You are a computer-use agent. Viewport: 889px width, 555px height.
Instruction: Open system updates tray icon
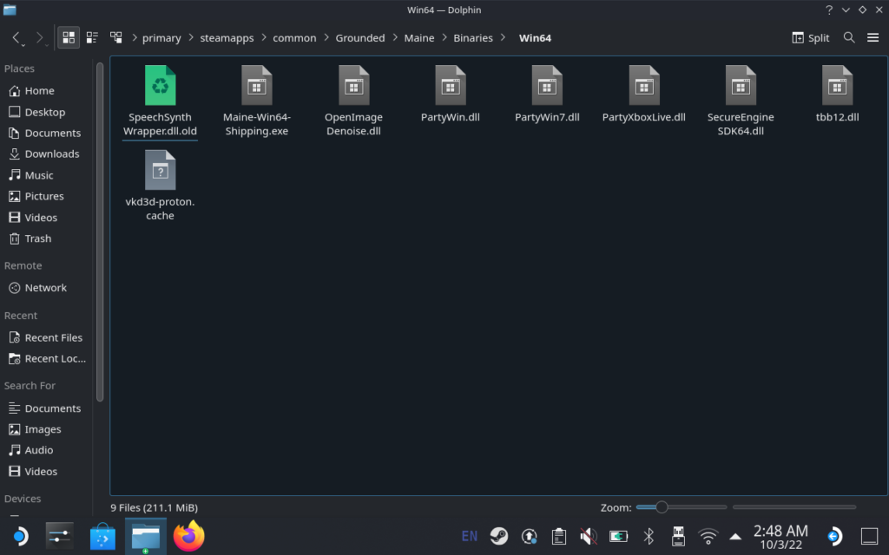[x=529, y=536]
